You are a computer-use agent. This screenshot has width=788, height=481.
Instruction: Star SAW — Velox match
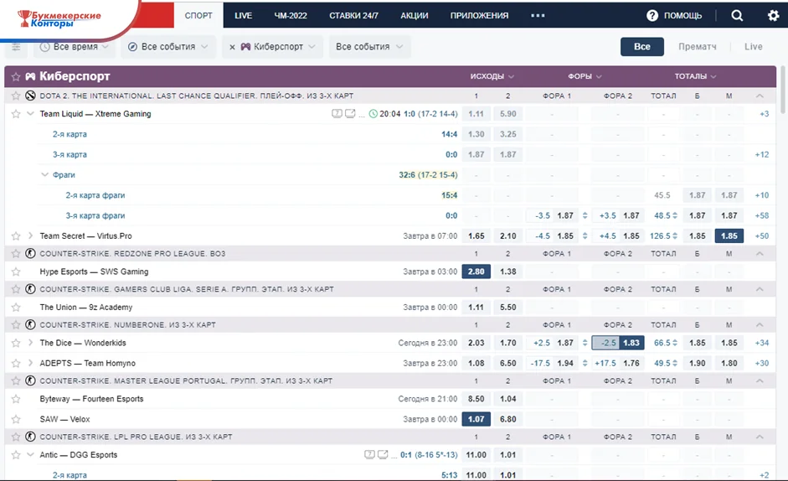(16, 419)
